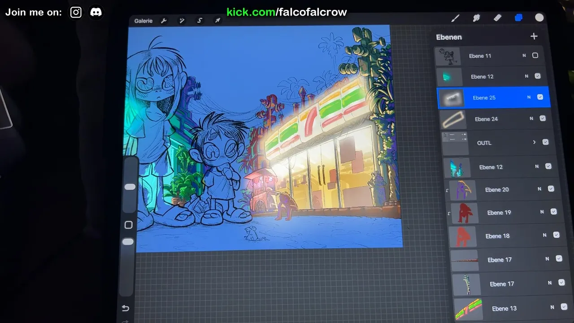Tap red thumbnail of Ebene 19

pos(465,213)
